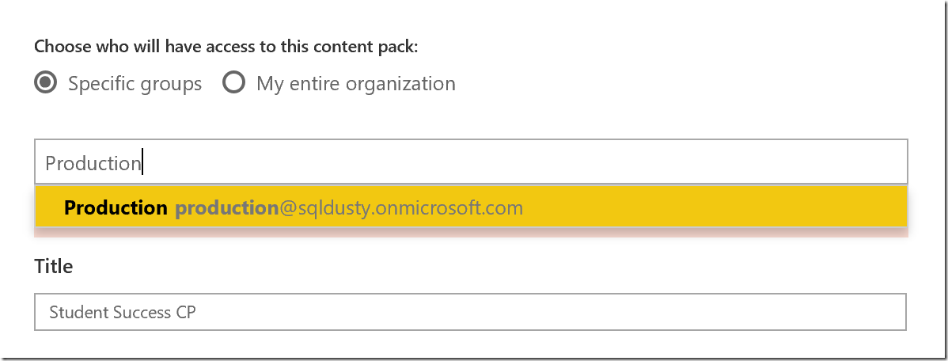
Task: Focus the group search field containing 'Production'
Action: coord(470,163)
